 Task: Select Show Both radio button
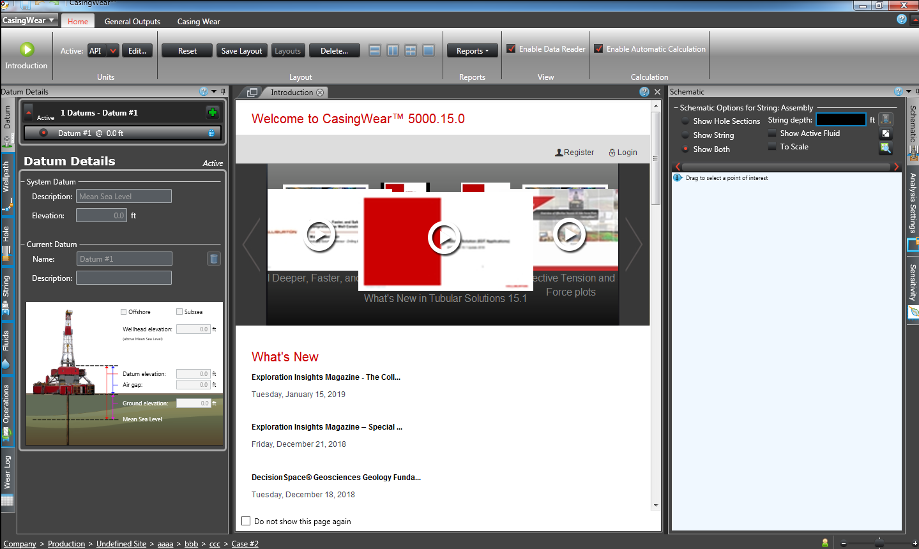coord(685,149)
